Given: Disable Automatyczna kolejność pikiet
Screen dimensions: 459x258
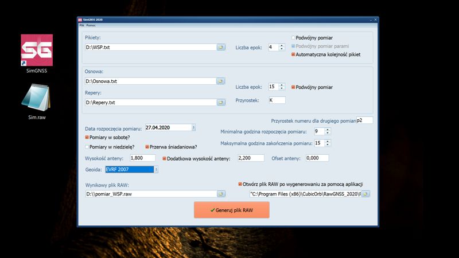Looking at the screenshot, I should click(x=293, y=54).
